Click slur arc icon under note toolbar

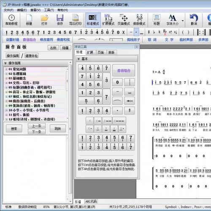[x=82, y=40]
